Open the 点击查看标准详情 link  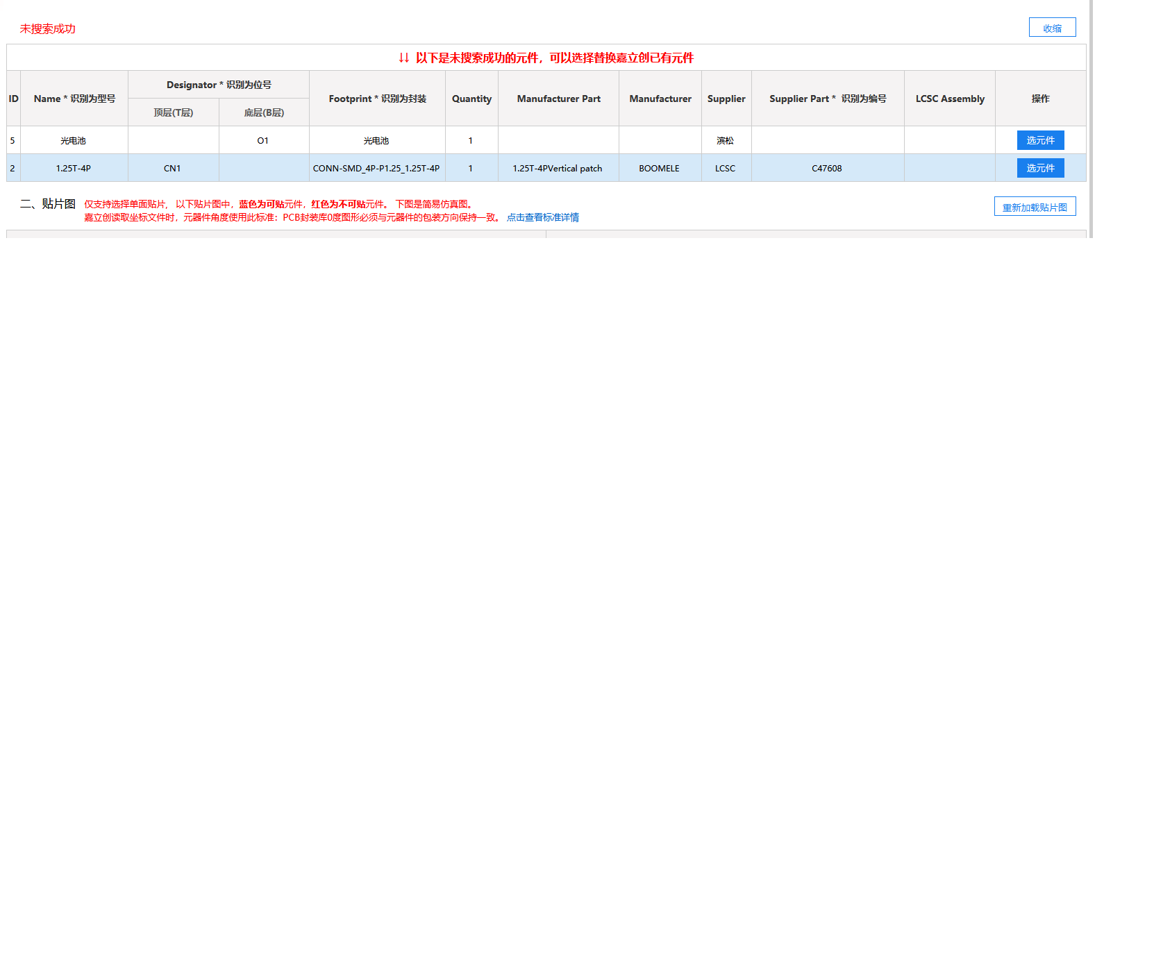(542, 217)
